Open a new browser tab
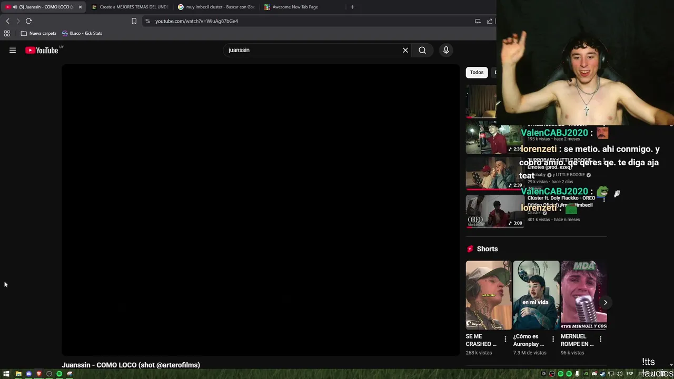The height and width of the screenshot is (379, 674). click(352, 7)
